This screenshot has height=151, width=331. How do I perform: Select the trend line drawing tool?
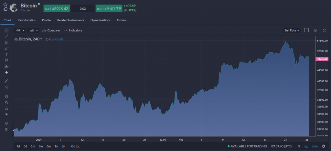pyautogui.click(x=6, y=36)
